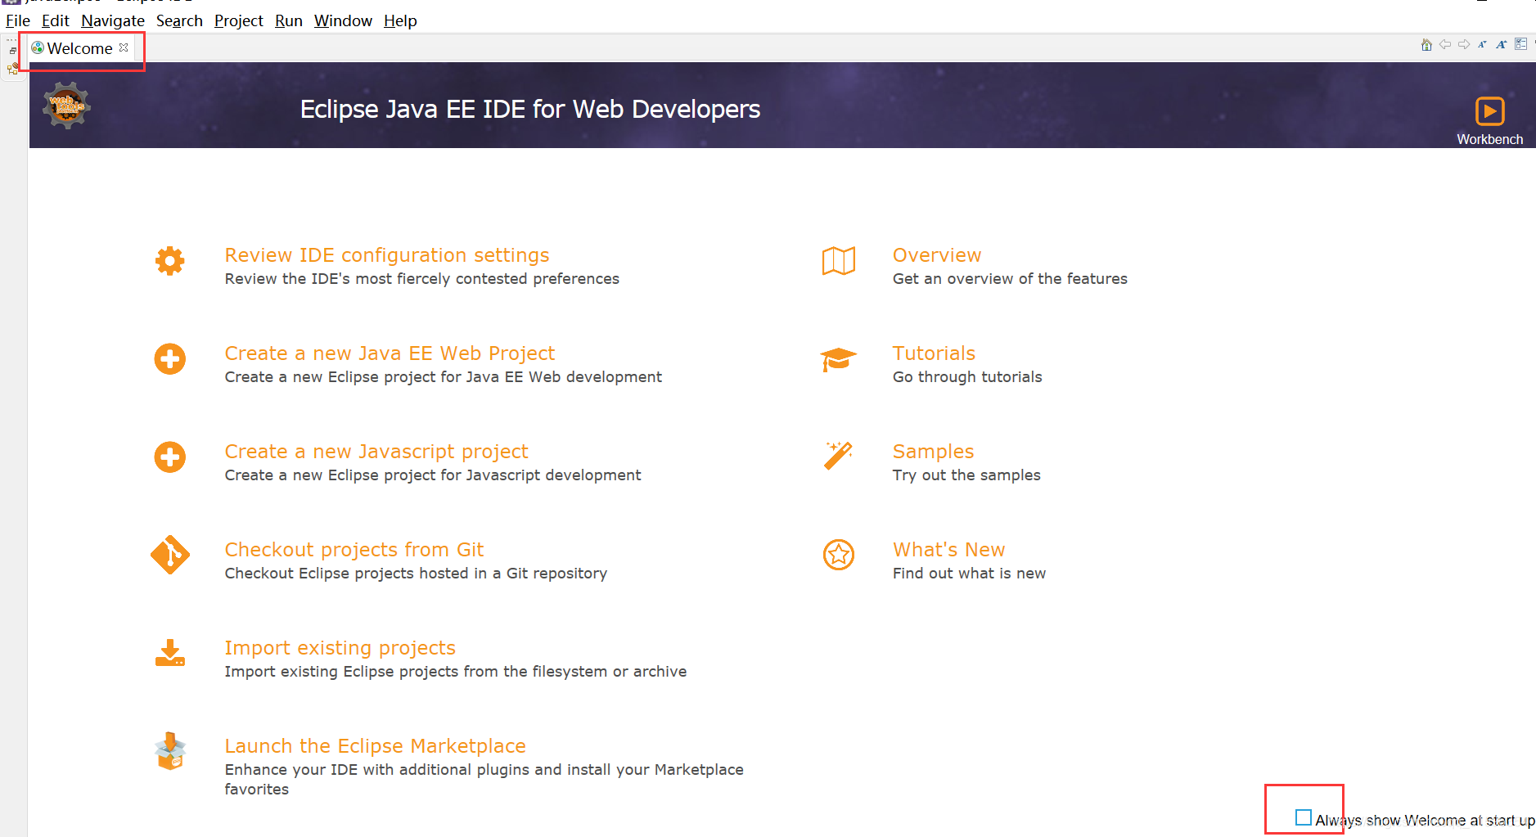The width and height of the screenshot is (1536, 837).
Task: Click the Web Tools gear logo
Action: [66, 106]
